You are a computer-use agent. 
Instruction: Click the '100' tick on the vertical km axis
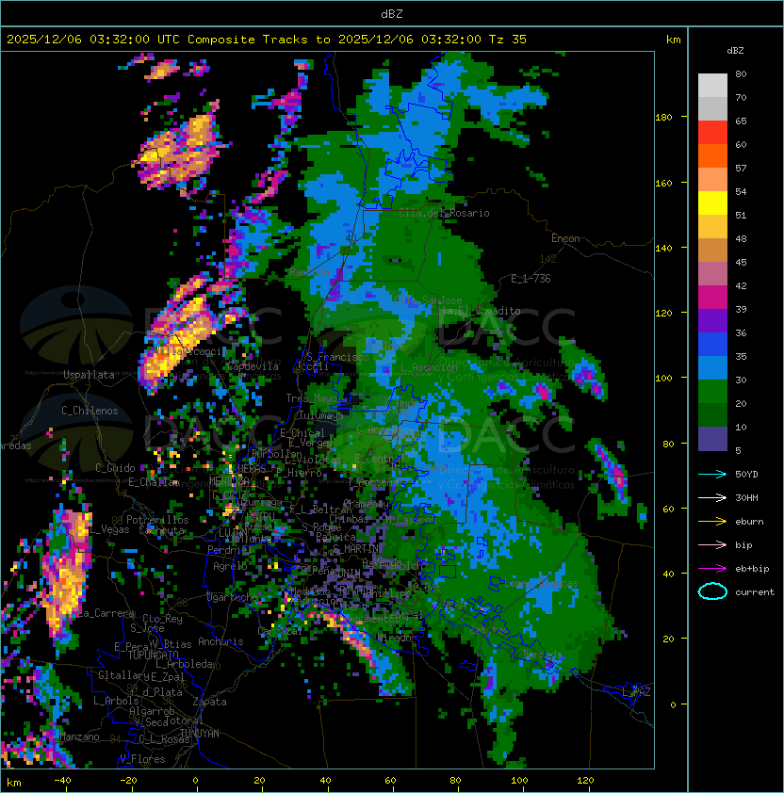[x=663, y=379]
